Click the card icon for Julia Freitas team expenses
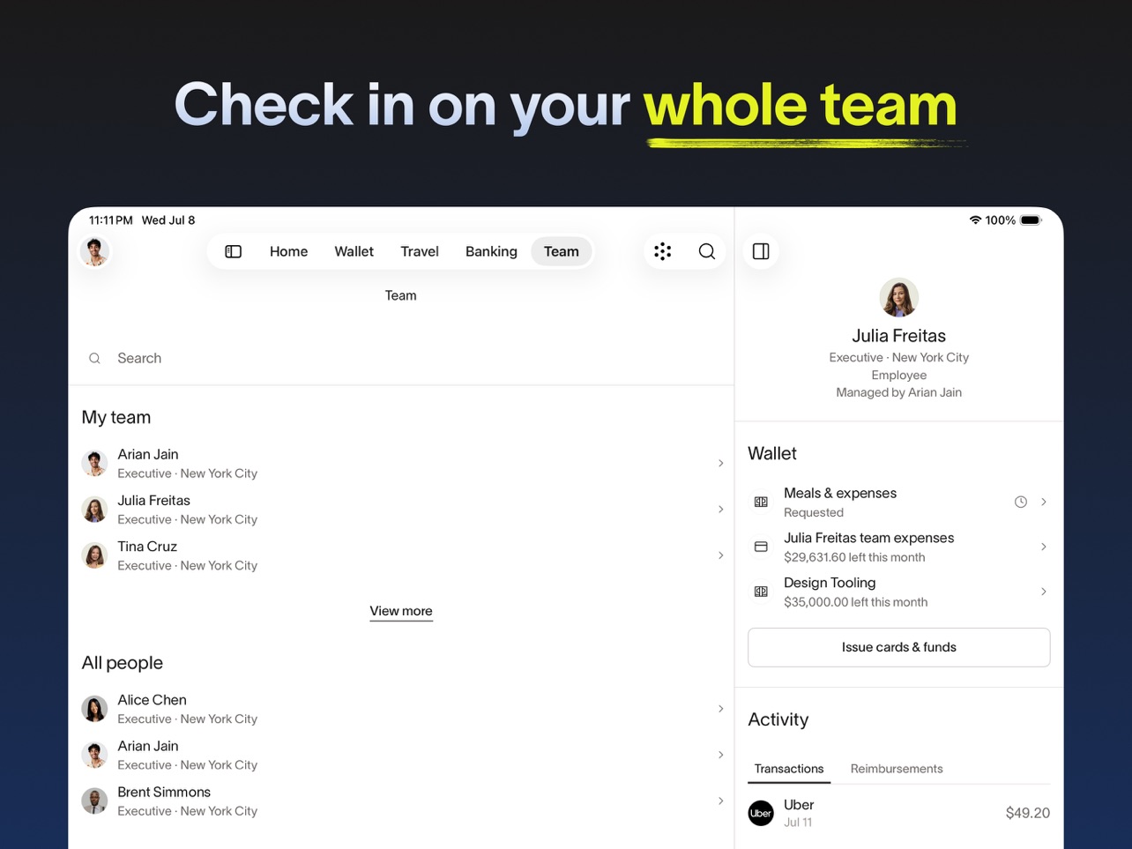Screen dimensions: 1132x849 tap(761, 547)
